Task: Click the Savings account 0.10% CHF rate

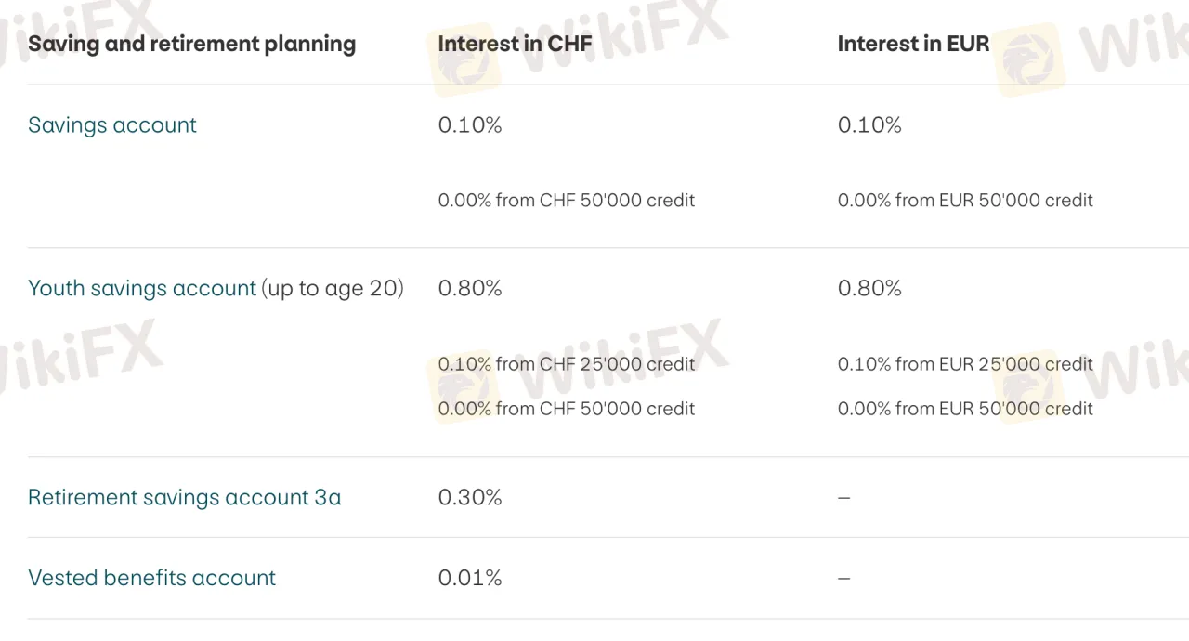Action: [x=470, y=125]
